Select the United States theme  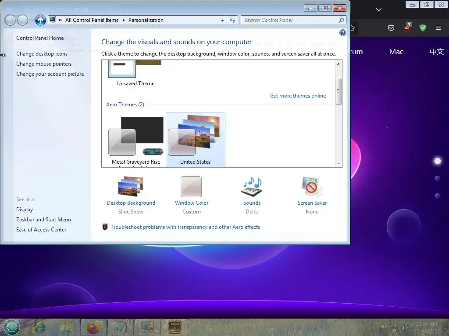195,140
